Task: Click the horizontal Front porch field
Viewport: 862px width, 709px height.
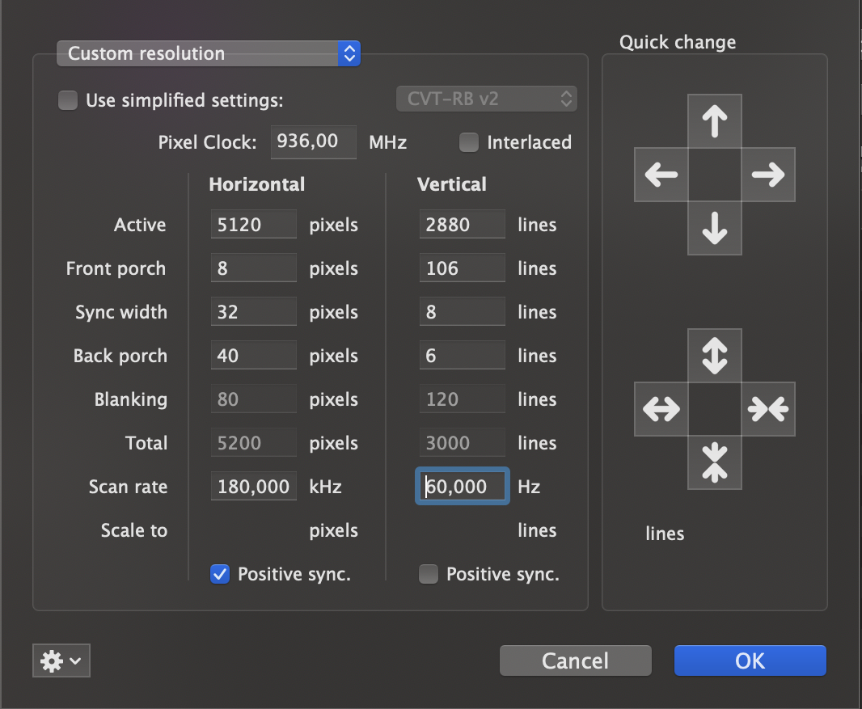Action: [254, 268]
